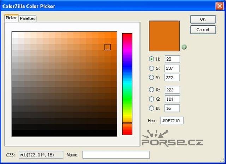Click the R value field showing 222
This screenshot has height=164, width=226.
pyautogui.click(x=172, y=90)
